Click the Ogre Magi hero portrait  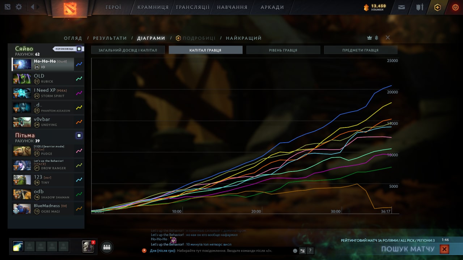[22, 208]
